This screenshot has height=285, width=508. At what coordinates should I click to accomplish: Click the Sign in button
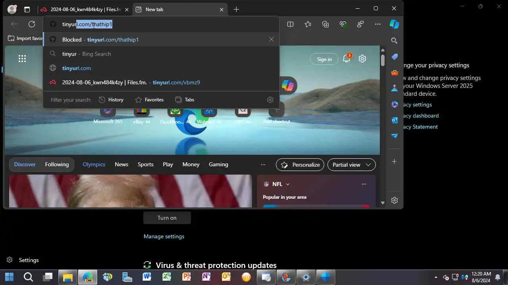(x=324, y=59)
